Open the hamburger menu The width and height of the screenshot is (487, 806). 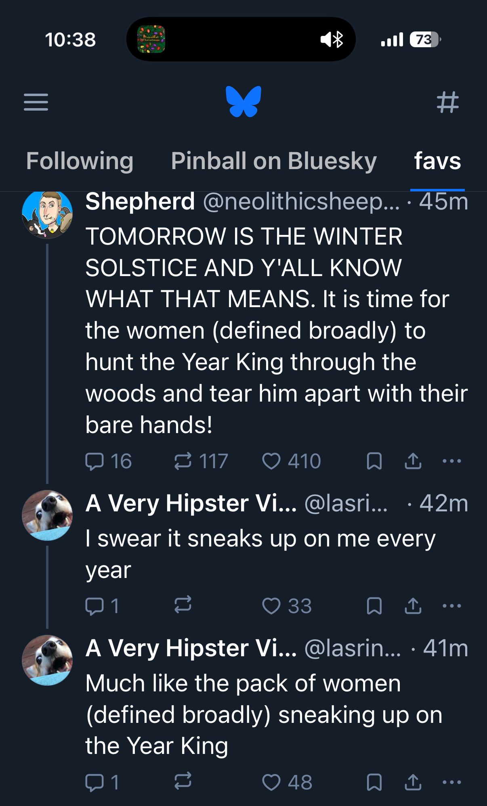(x=36, y=102)
